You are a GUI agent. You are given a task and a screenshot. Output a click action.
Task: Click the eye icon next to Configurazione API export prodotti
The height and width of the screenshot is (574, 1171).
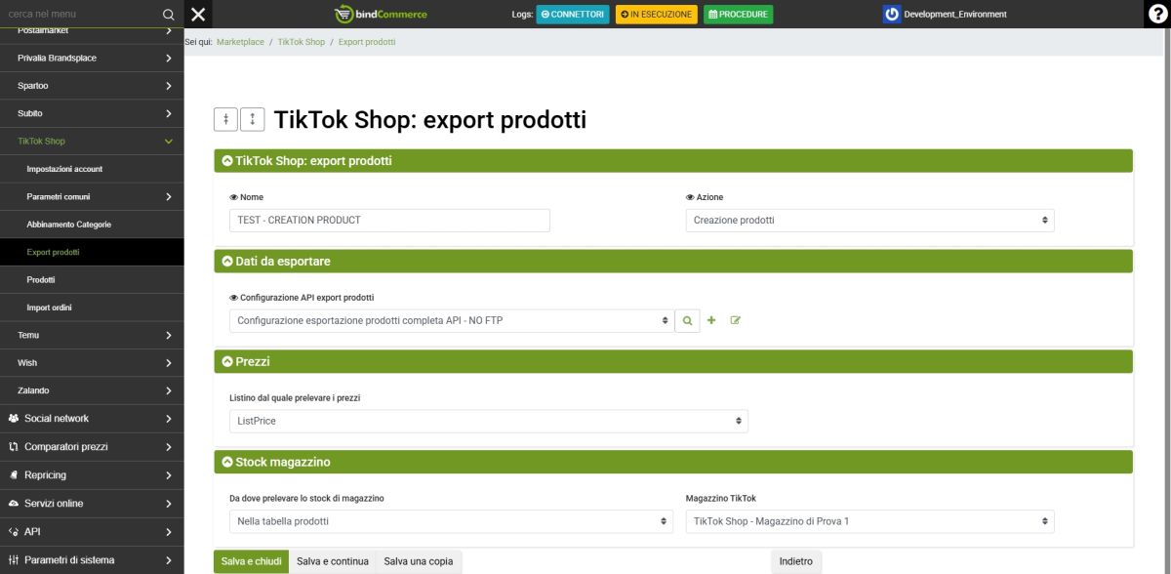pyautogui.click(x=233, y=298)
